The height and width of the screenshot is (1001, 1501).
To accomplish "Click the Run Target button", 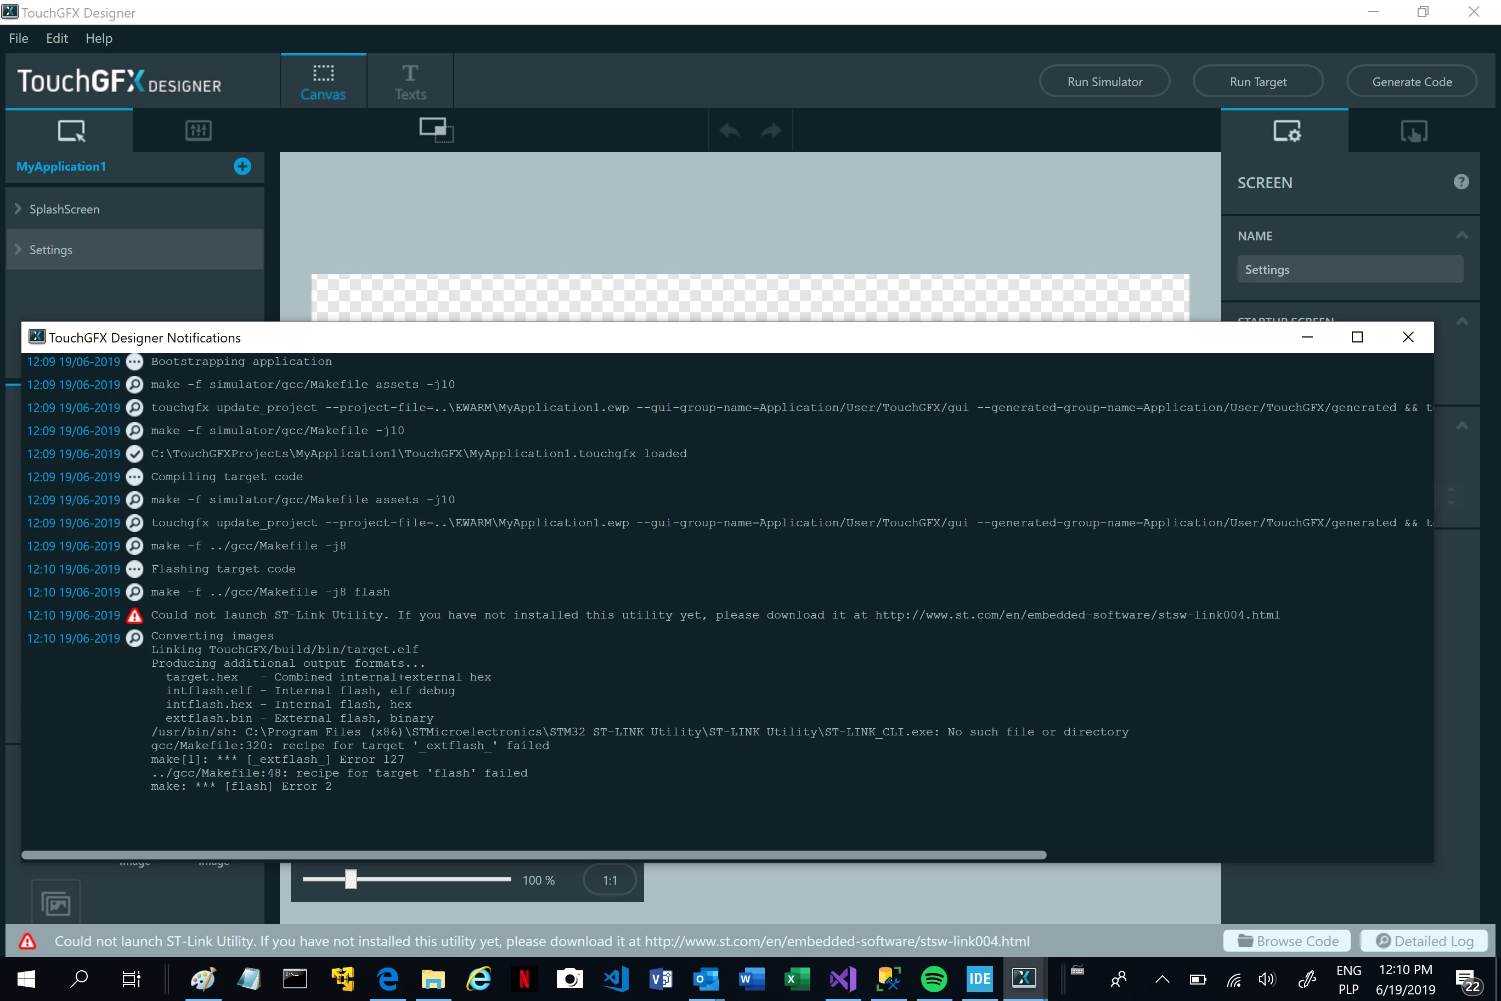I will (x=1257, y=82).
